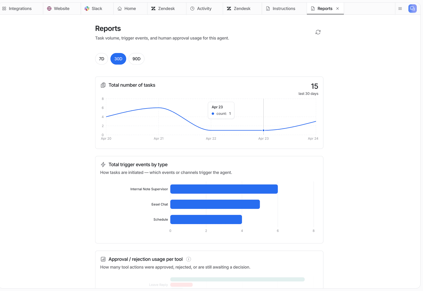Click the Eesel Chat bar in chart
The height and width of the screenshot is (291, 423).
point(215,204)
